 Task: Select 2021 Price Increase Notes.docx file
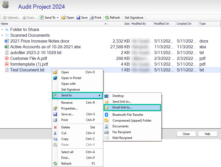click(40, 41)
